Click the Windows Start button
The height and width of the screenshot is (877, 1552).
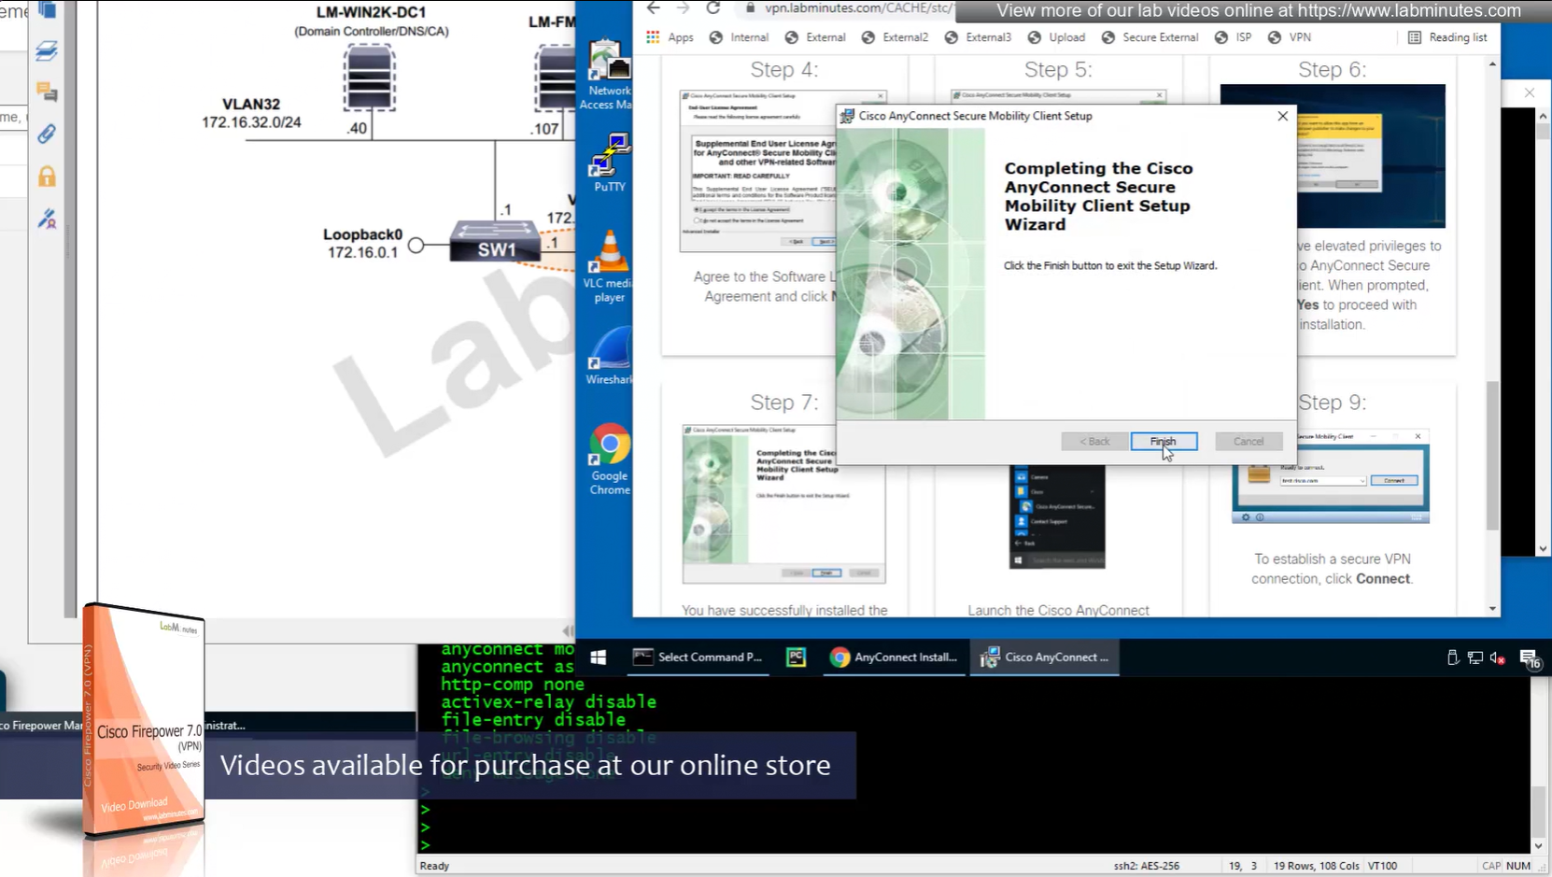(599, 658)
